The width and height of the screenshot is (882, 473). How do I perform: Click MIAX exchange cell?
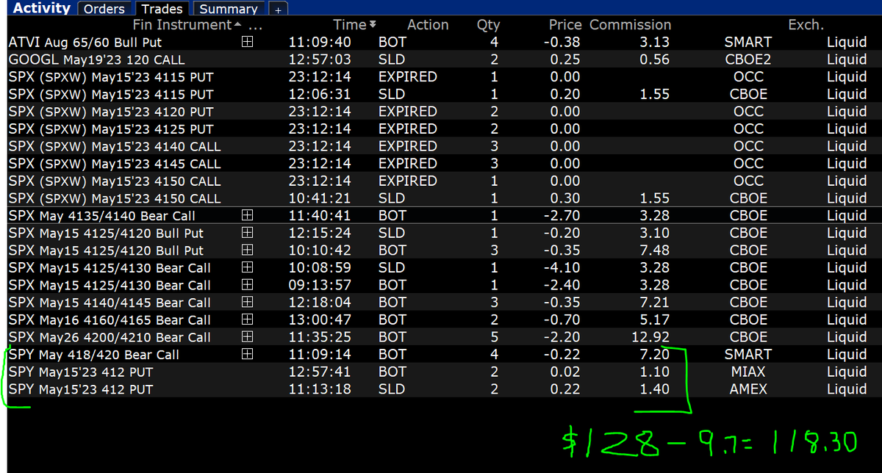(748, 372)
